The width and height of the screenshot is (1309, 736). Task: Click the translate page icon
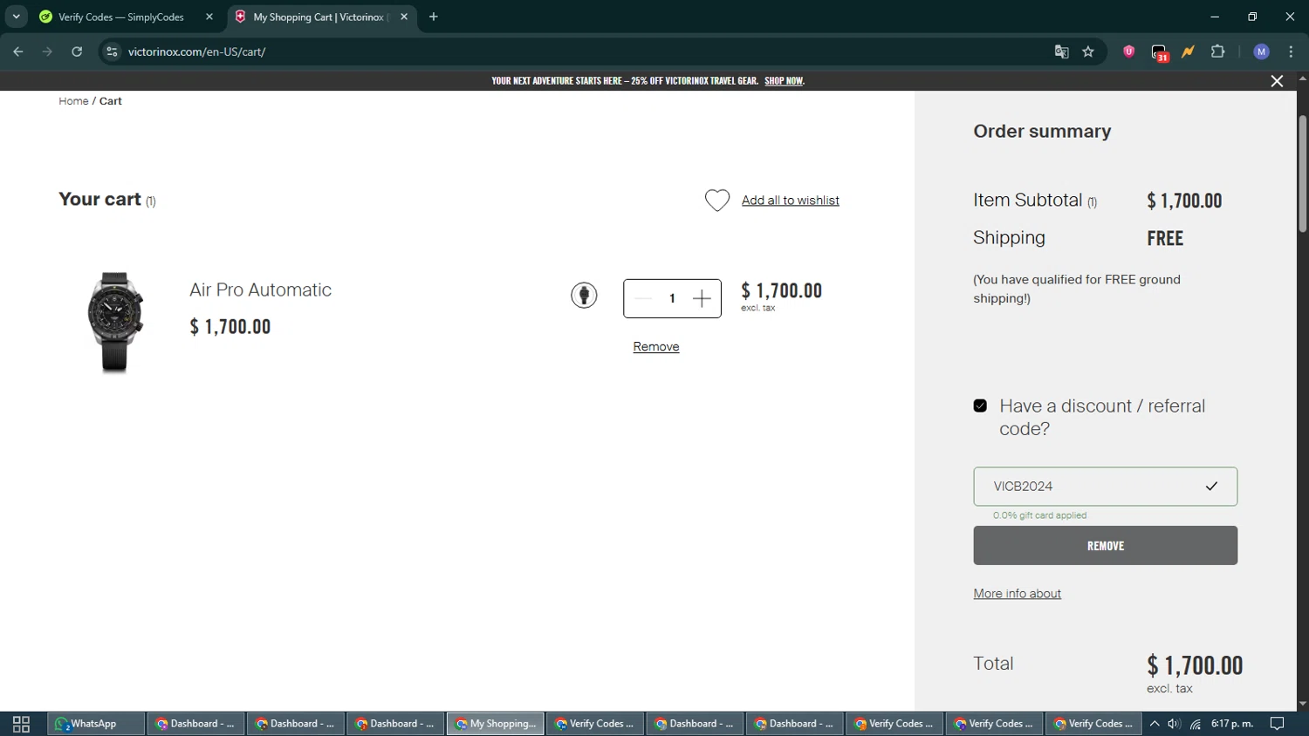coord(1061,51)
